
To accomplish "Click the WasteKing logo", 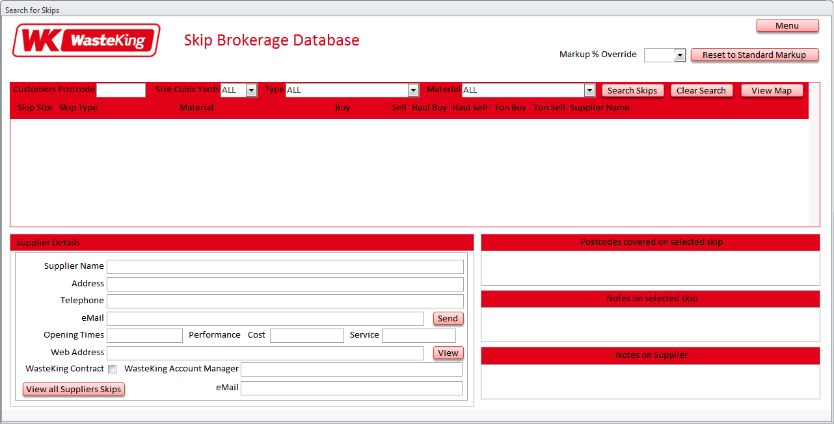I will [87, 40].
